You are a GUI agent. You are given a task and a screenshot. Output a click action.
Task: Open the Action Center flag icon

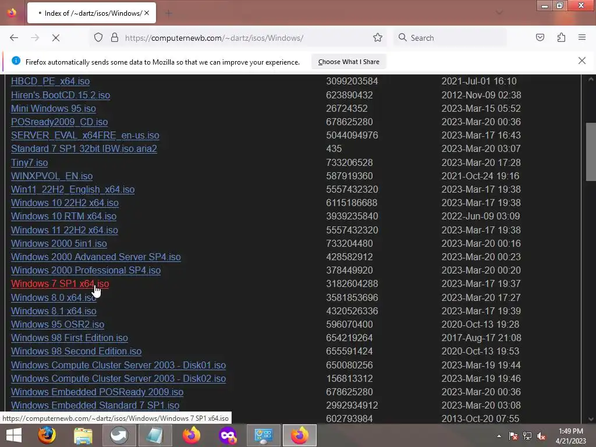513,436
